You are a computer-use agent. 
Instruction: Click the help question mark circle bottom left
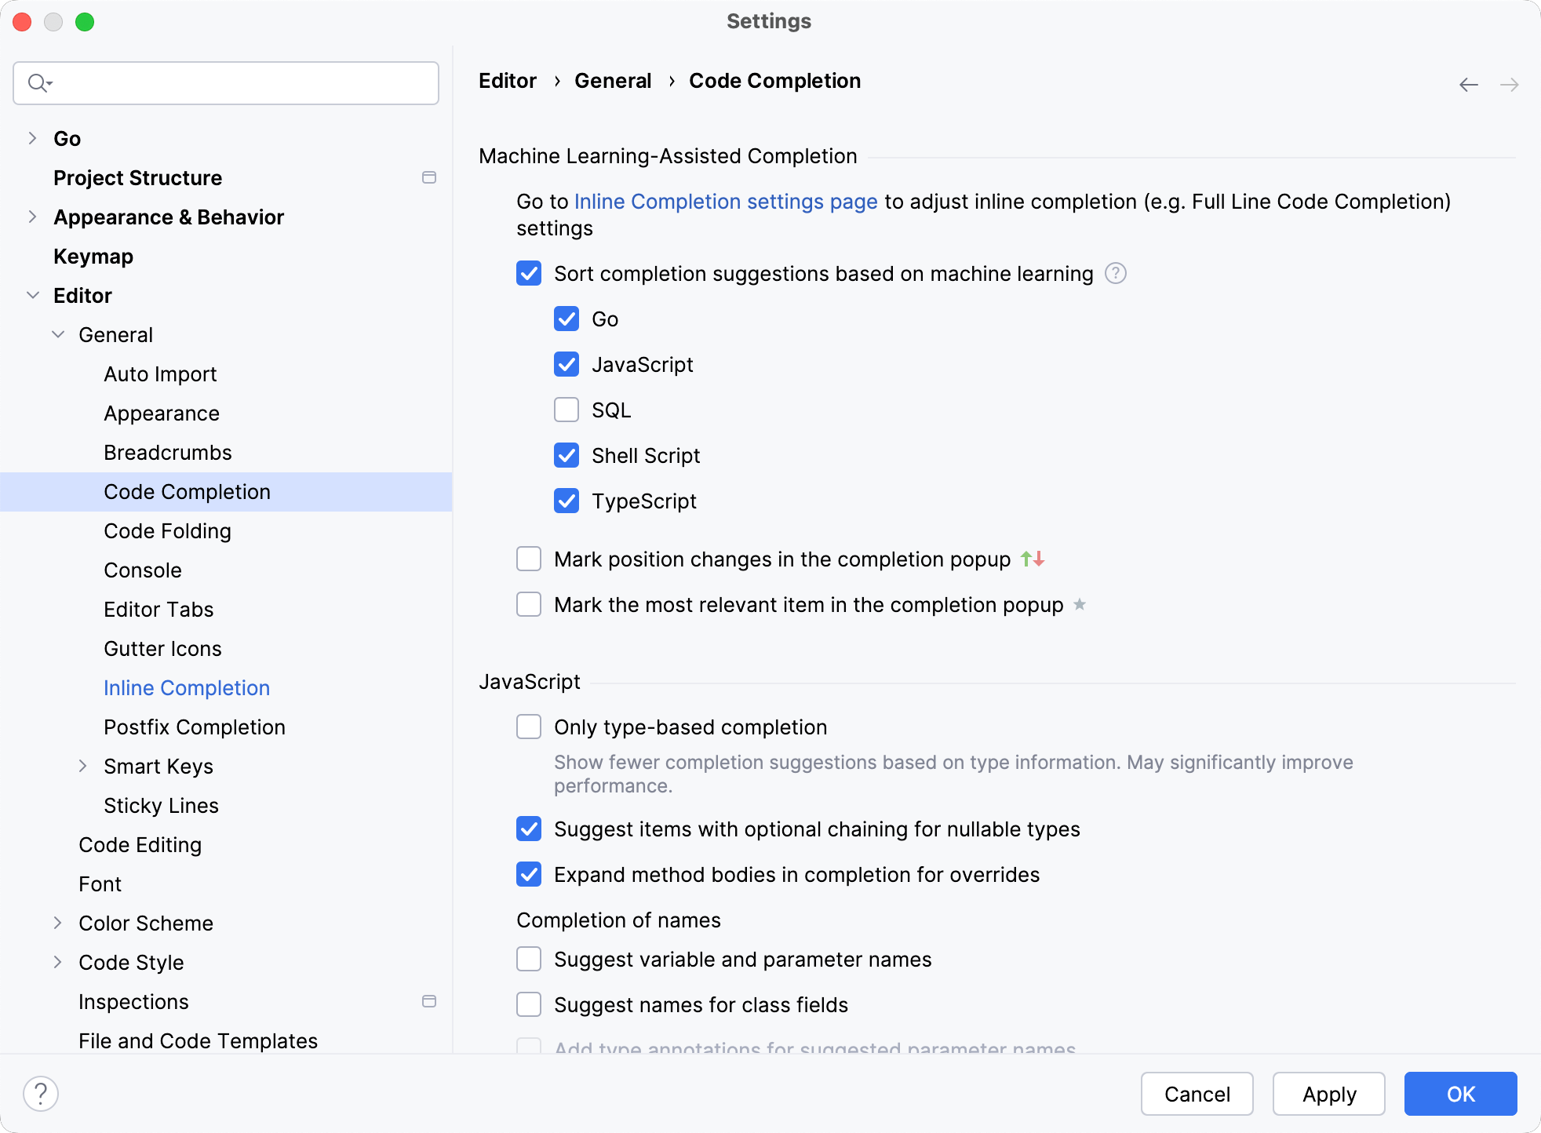[x=41, y=1092]
